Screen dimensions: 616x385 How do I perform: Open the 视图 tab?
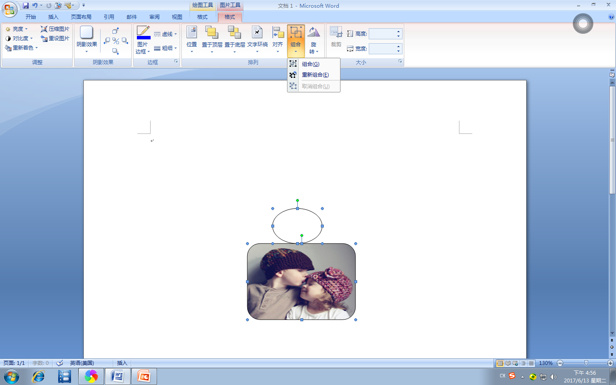click(x=177, y=17)
